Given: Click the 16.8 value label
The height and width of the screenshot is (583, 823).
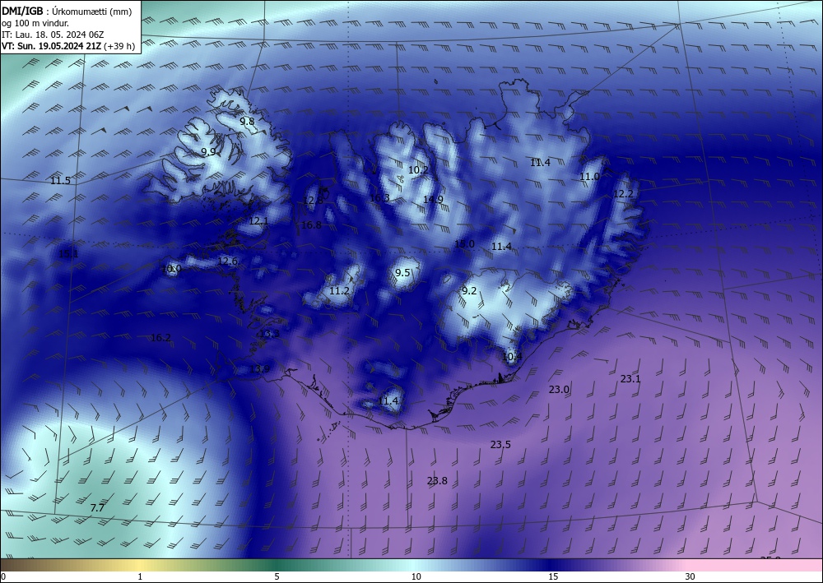Looking at the screenshot, I should (x=311, y=224).
